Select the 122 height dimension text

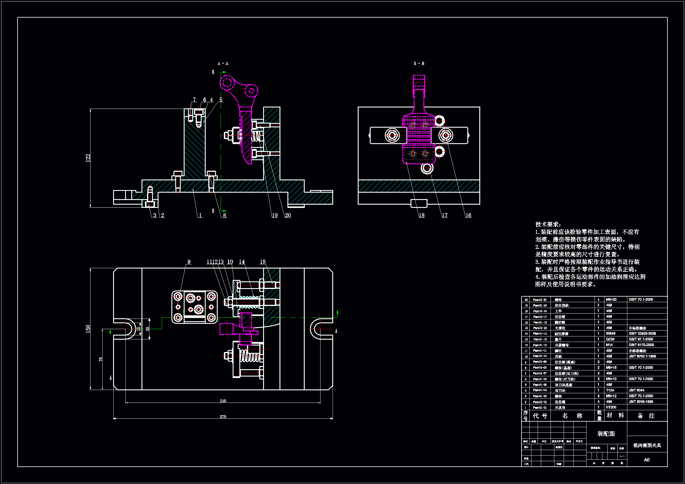pyautogui.click(x=88, y=158)
